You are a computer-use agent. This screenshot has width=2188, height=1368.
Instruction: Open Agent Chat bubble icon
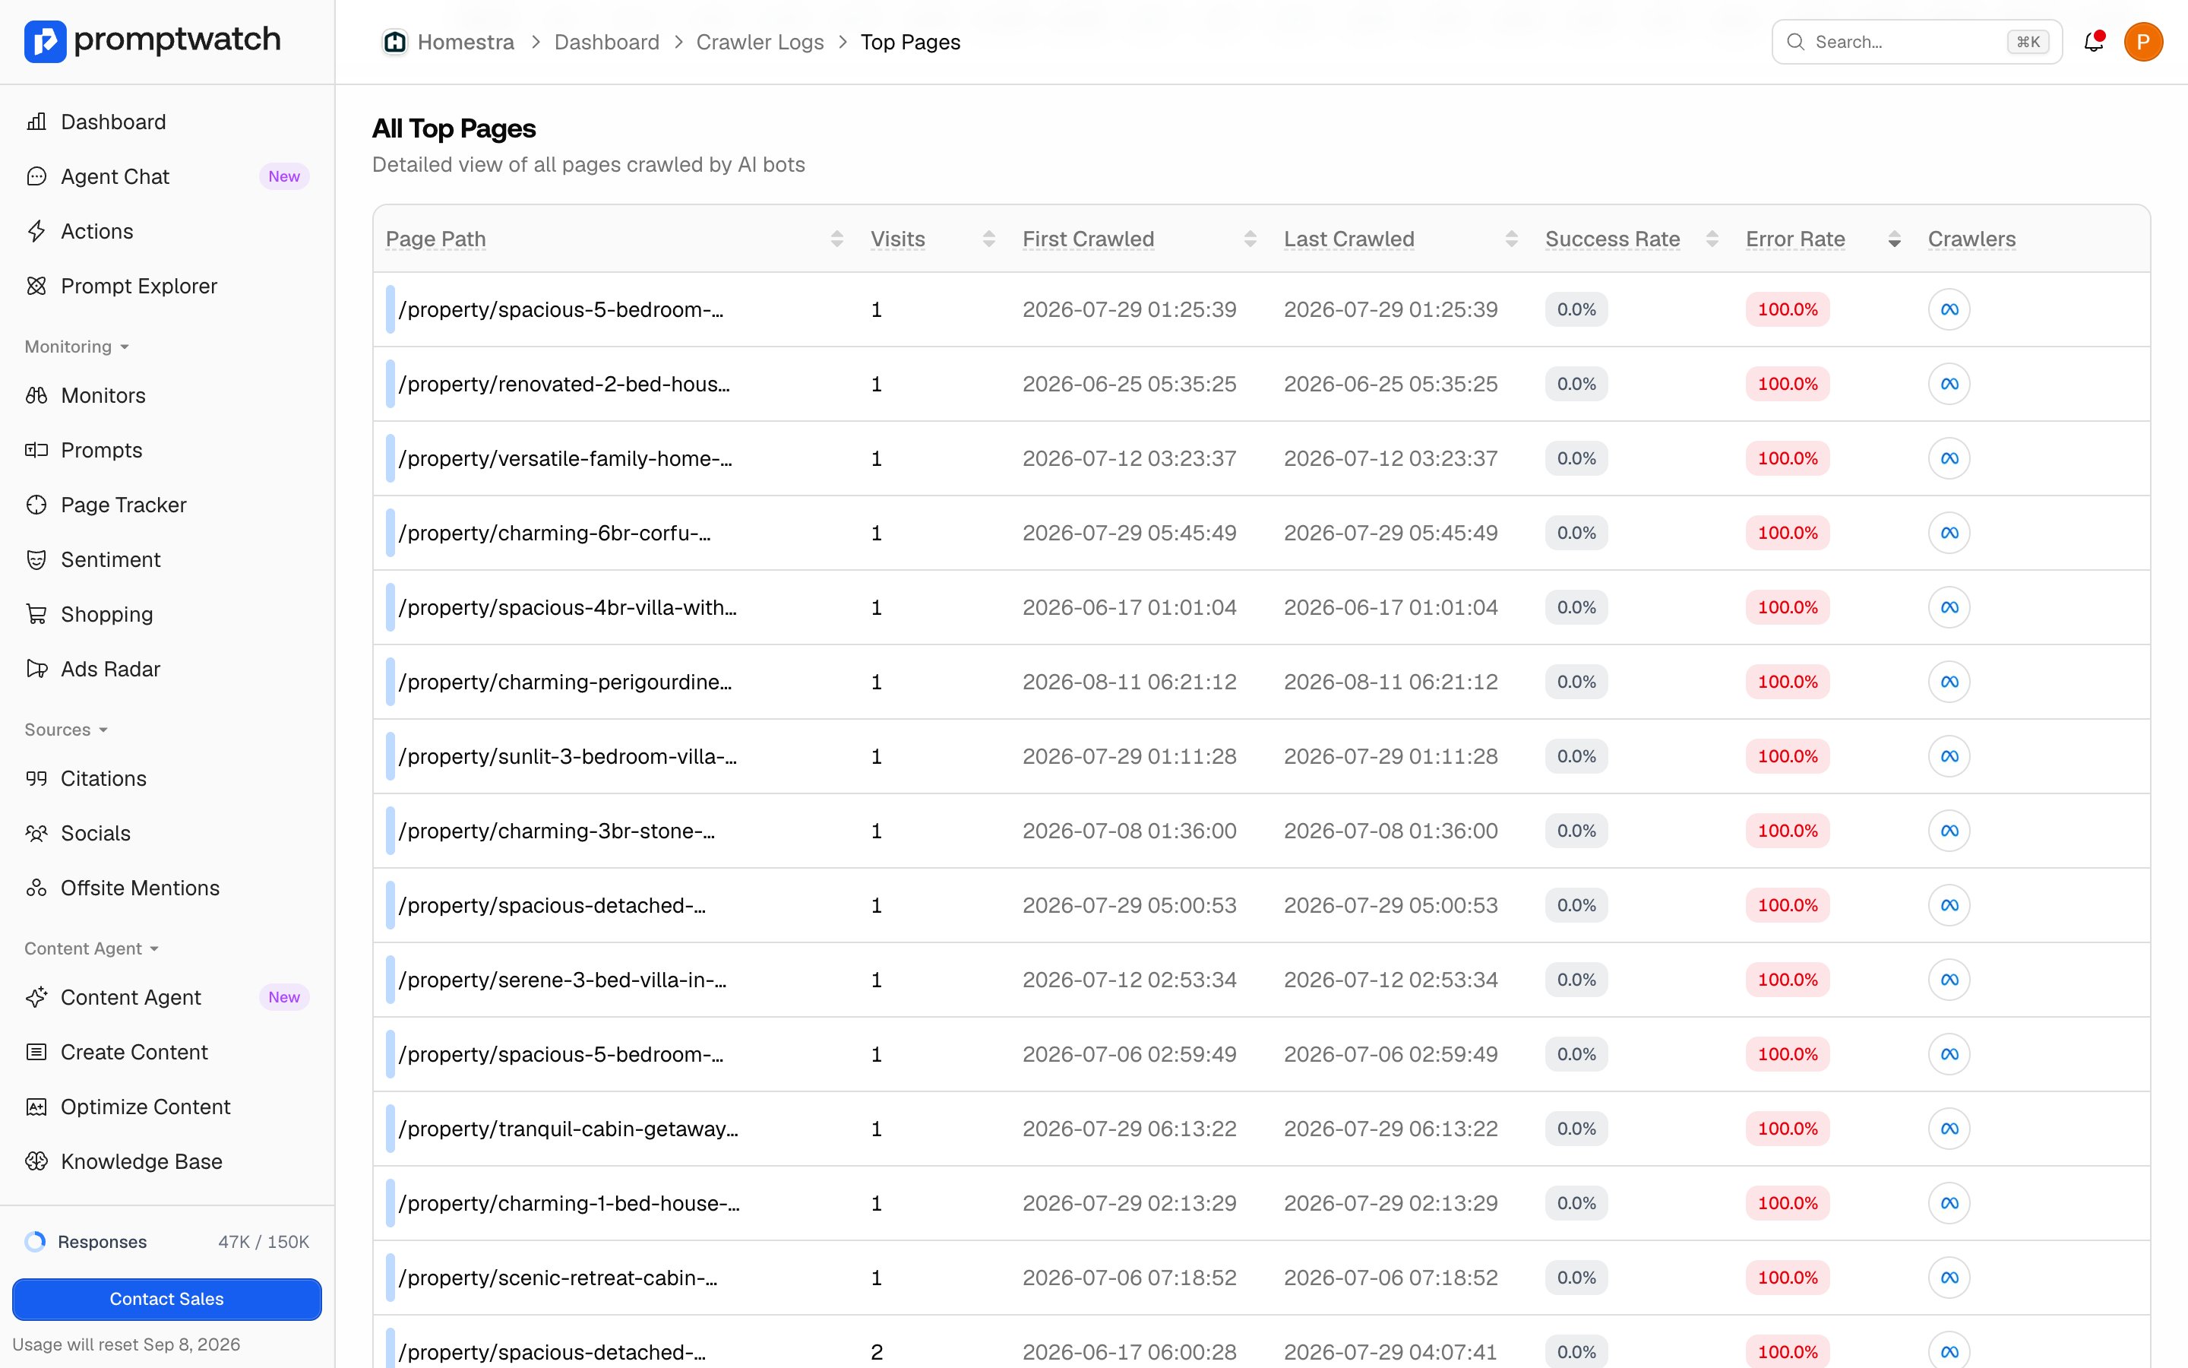click(x=36, y=176)
